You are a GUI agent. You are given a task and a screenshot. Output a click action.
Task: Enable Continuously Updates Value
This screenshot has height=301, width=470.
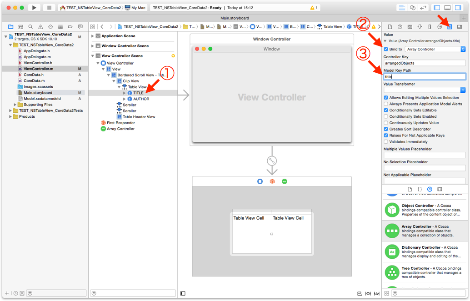[x=386, y=123]
